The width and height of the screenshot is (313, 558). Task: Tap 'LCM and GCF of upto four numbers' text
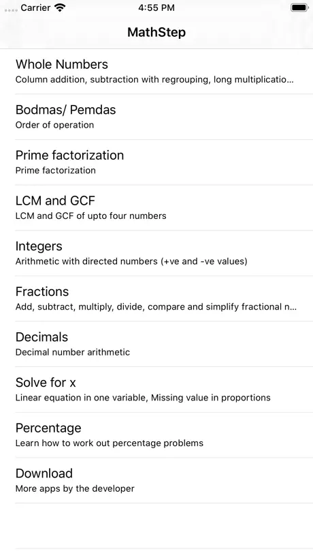91,216
